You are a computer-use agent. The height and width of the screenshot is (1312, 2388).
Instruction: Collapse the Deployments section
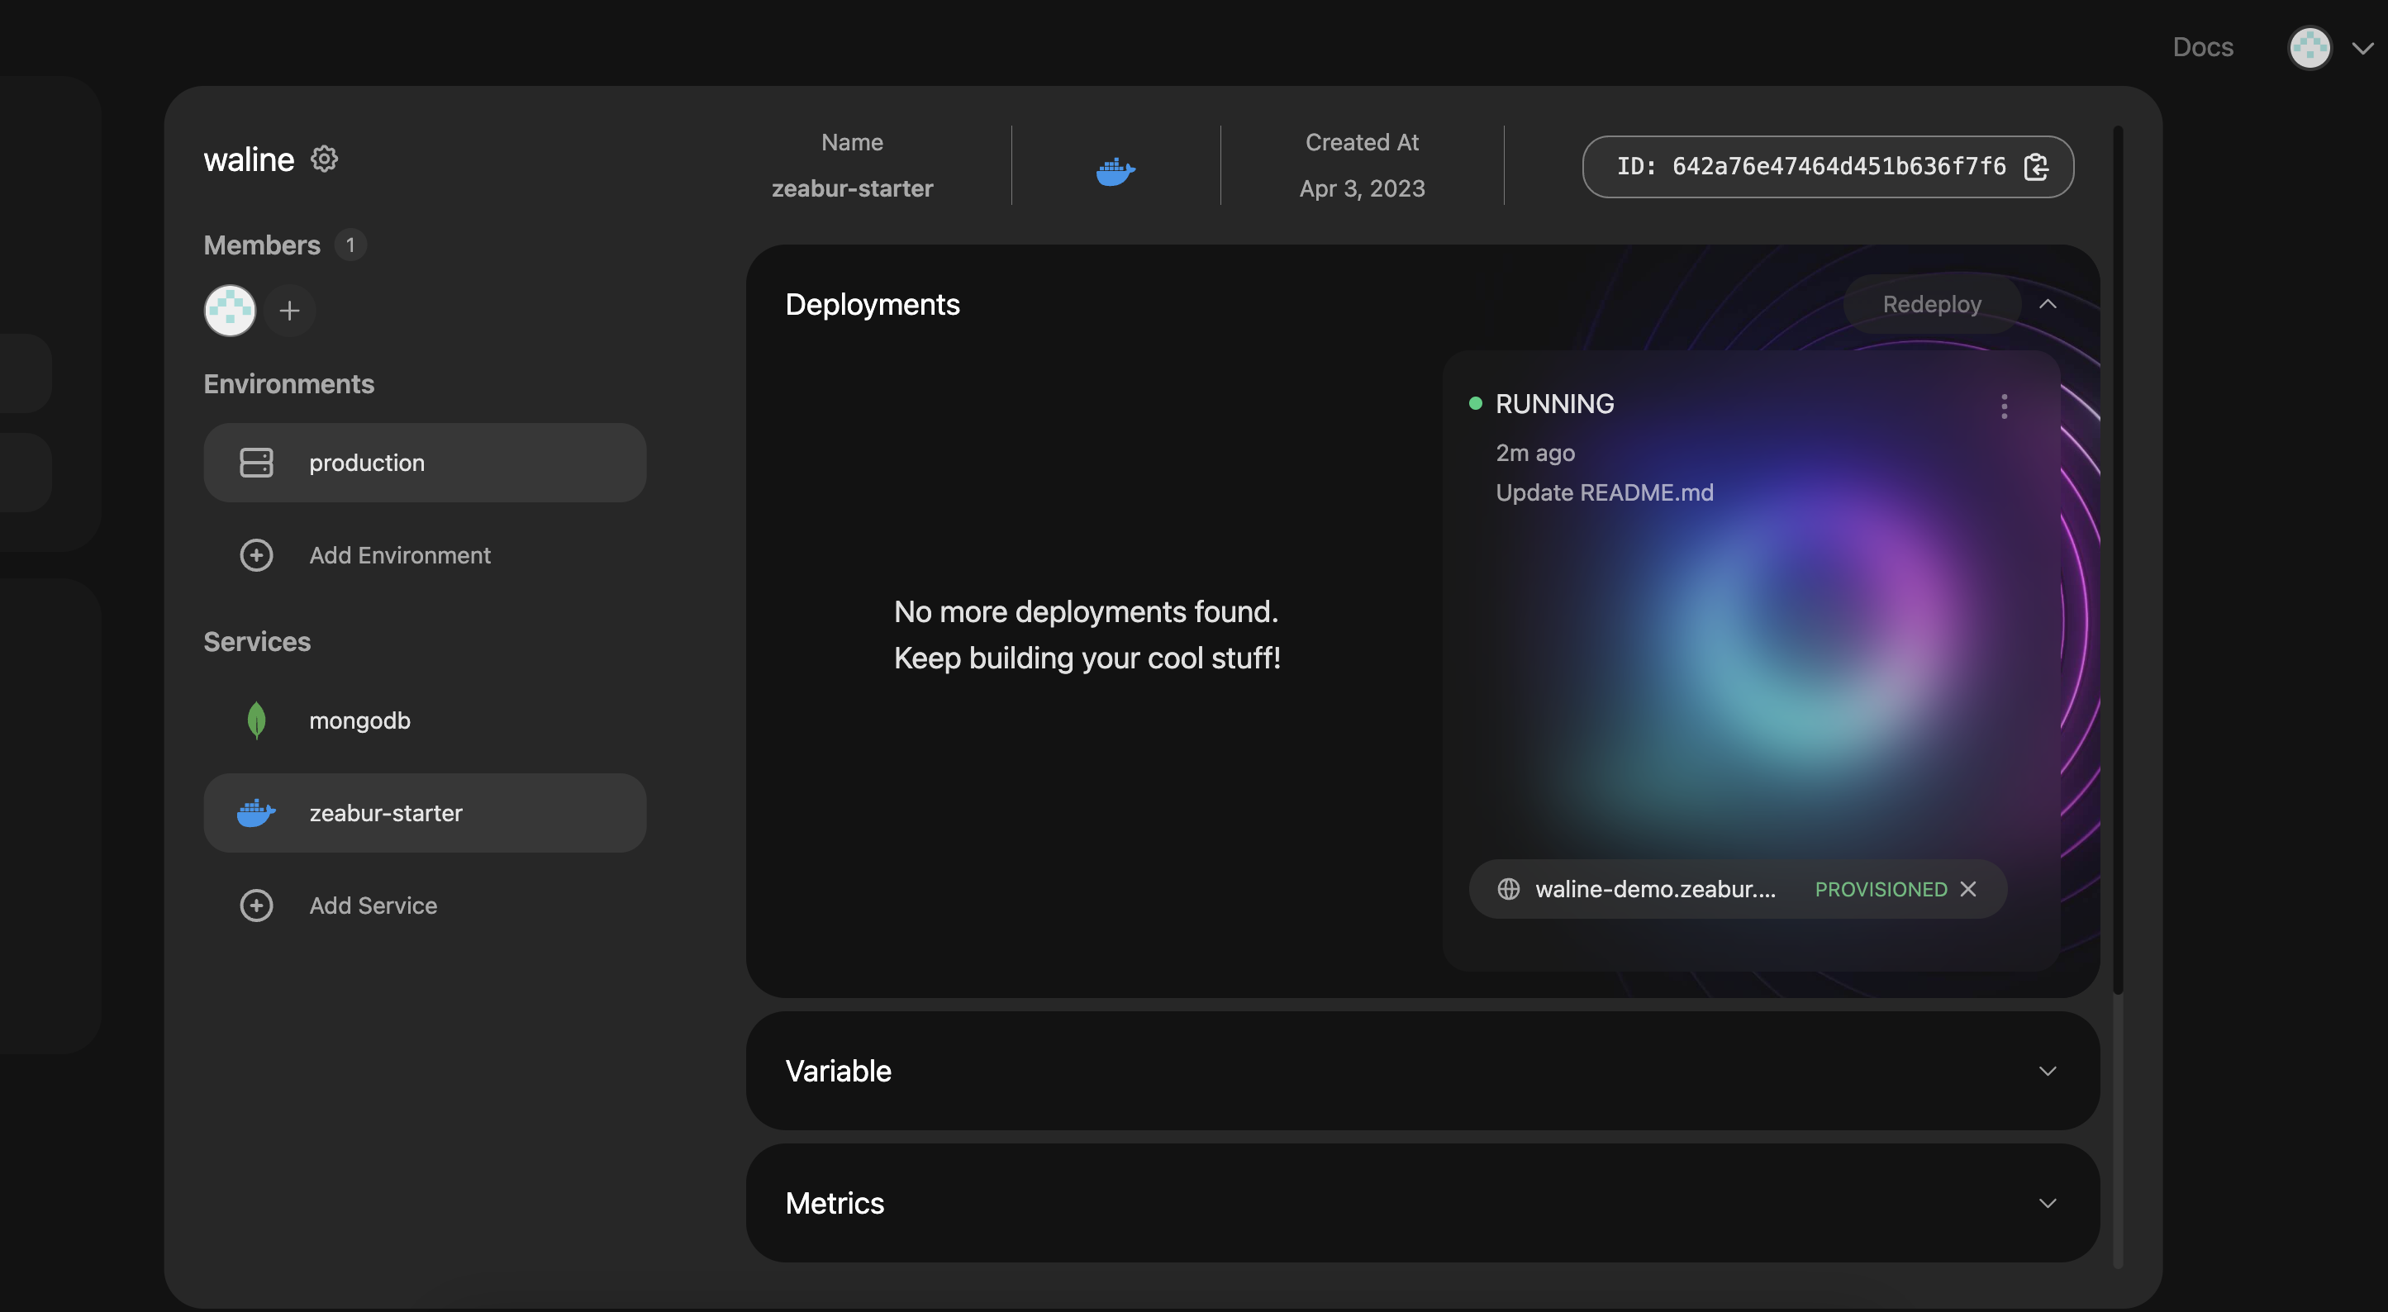(2048, 304)
